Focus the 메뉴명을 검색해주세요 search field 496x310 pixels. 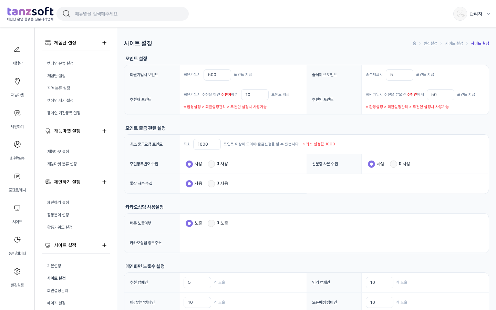pyautogui.click(x=123, y=14)
